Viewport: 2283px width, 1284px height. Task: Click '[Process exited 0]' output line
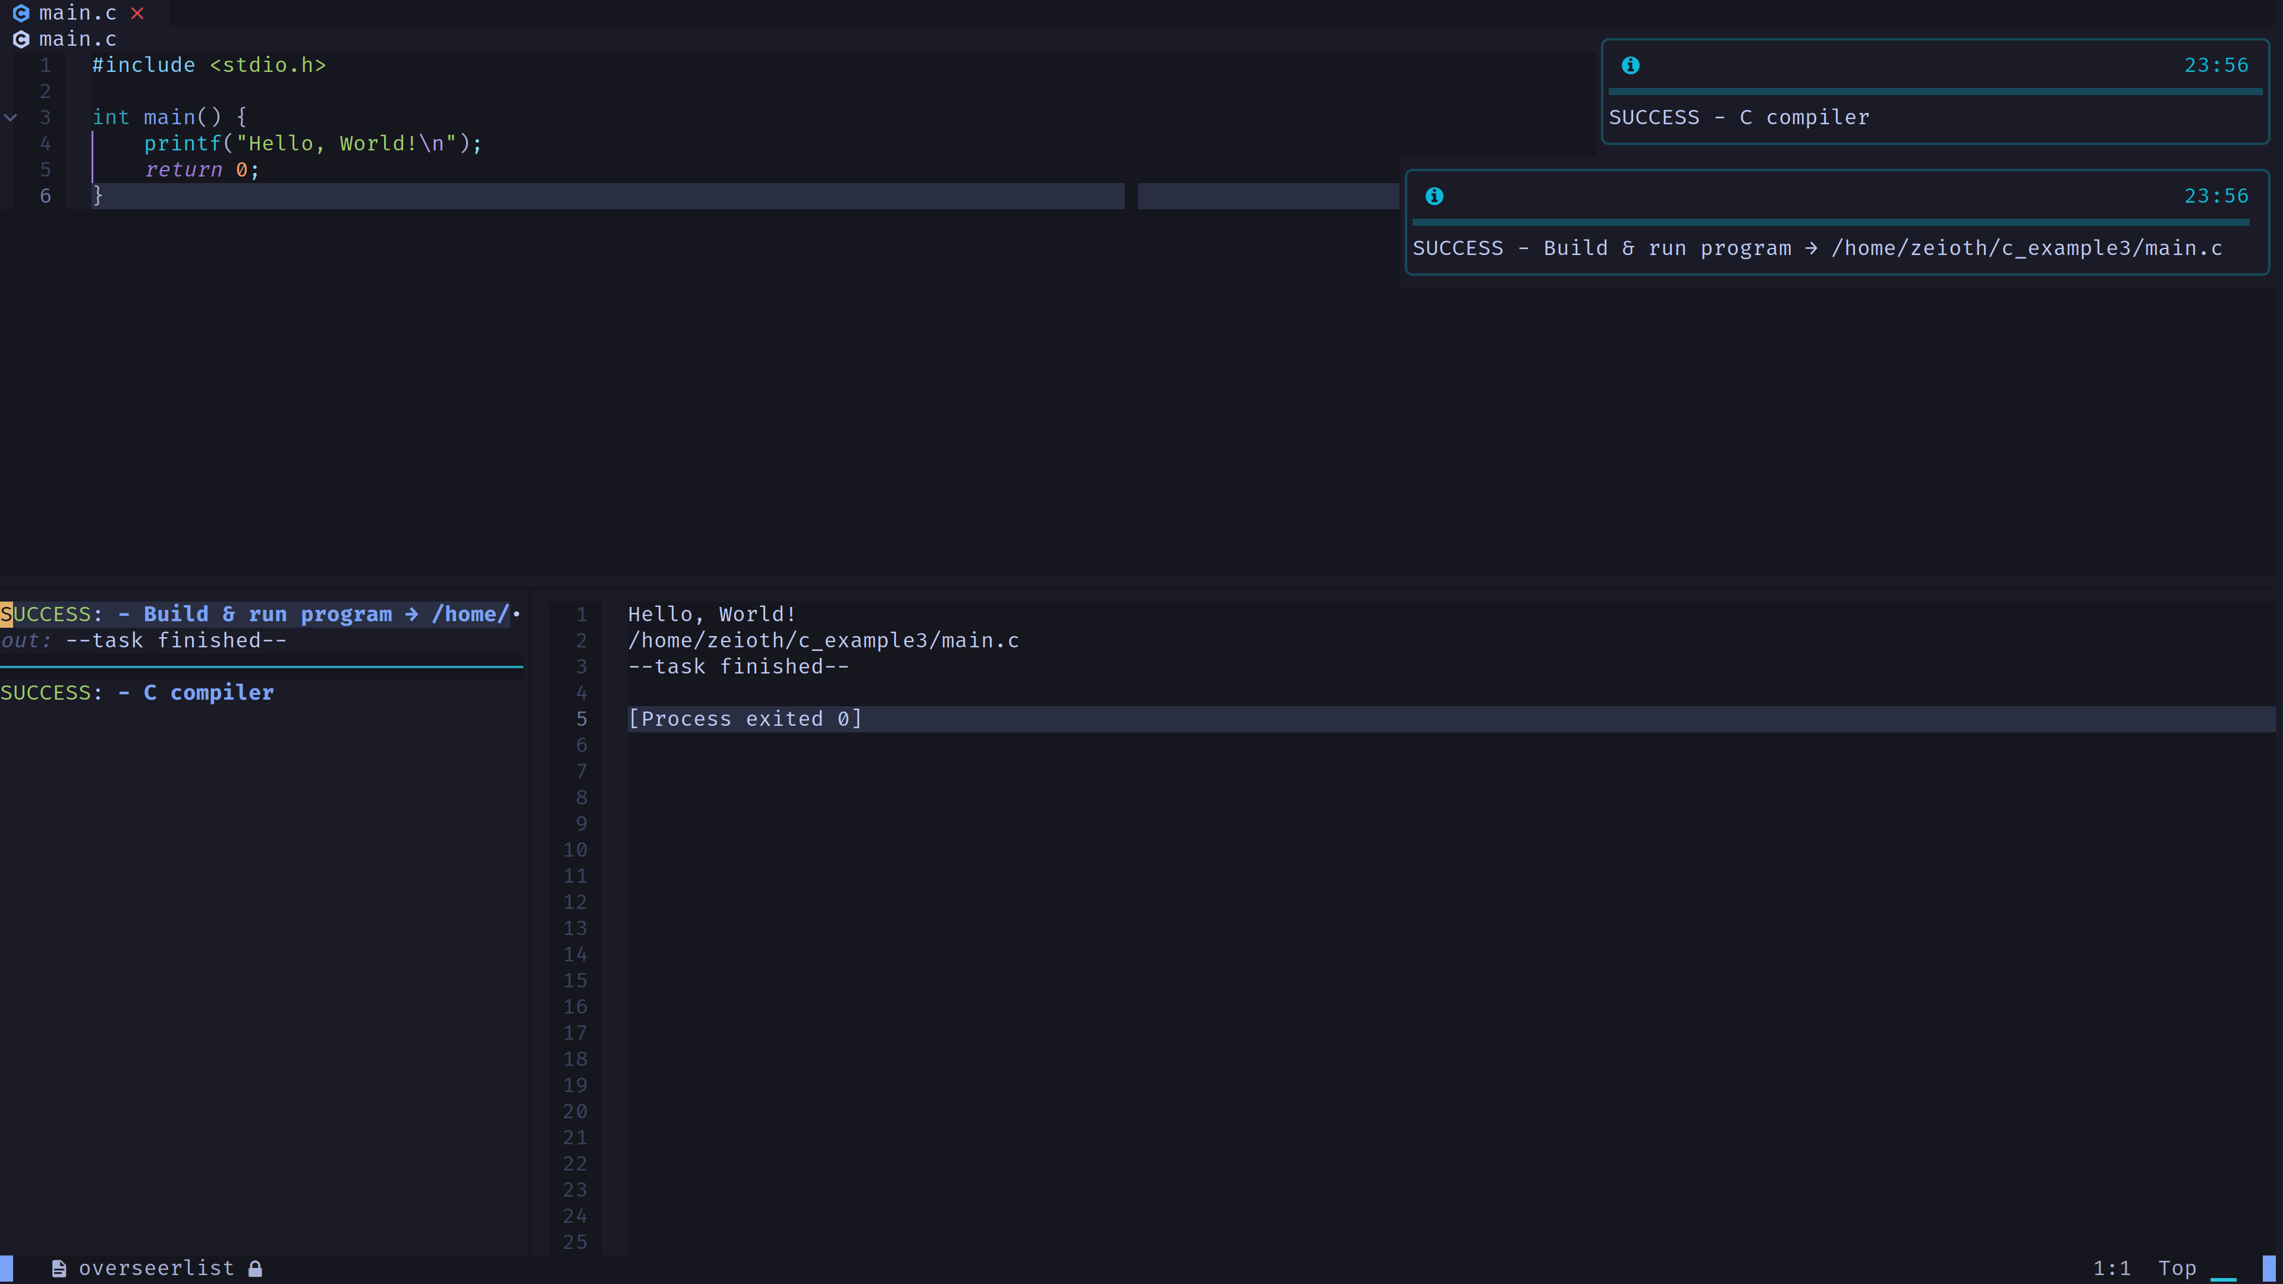(x=744, y=719)
